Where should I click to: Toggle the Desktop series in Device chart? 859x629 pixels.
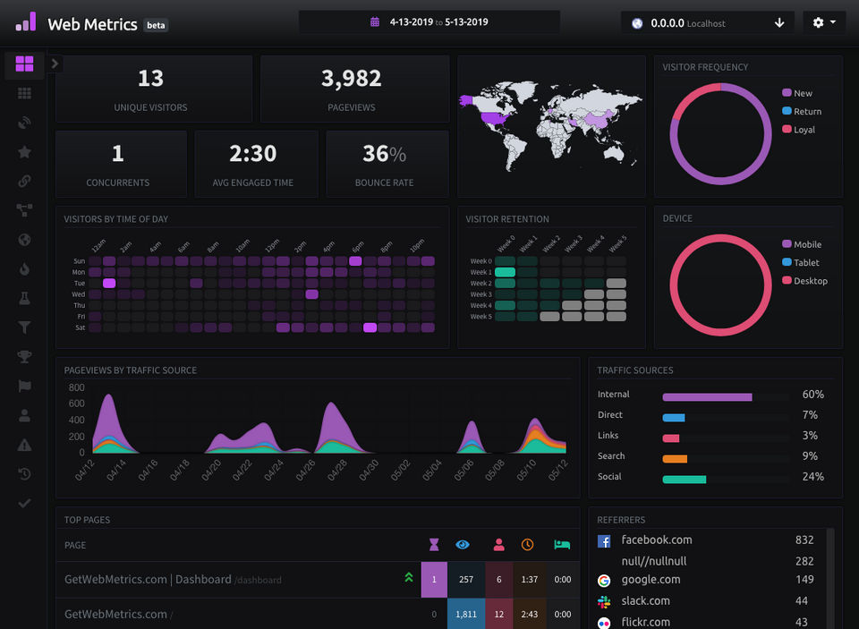point(804,281)
